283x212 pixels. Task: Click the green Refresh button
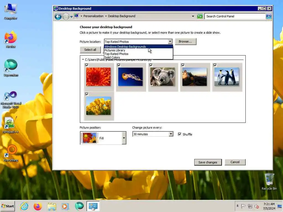coord(200,16)
